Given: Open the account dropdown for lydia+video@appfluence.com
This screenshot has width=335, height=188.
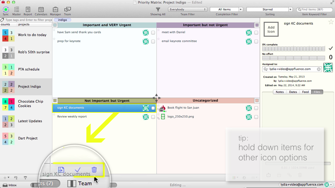Looking at the screenshot, I should coord(331,185).
